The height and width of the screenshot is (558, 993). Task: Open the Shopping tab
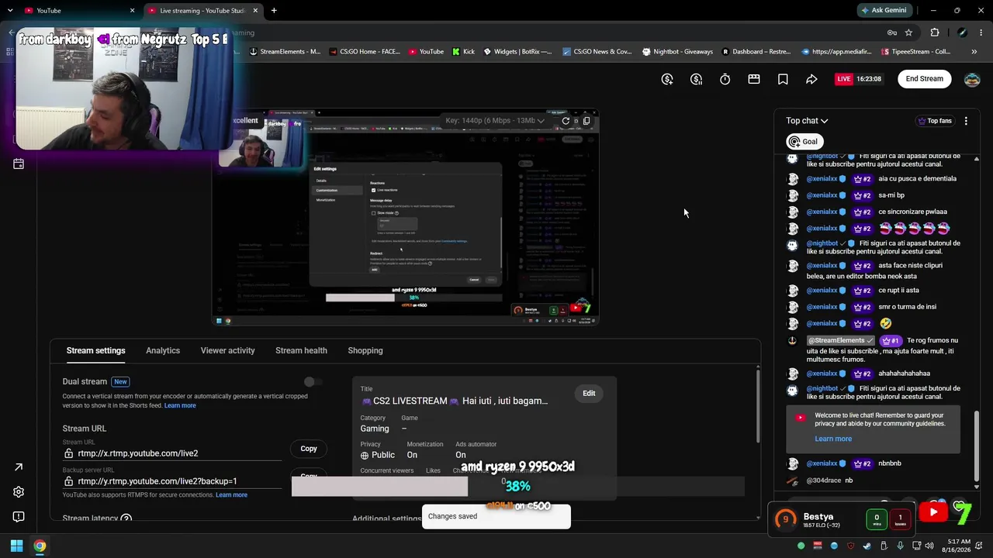(x=365, y=350)
